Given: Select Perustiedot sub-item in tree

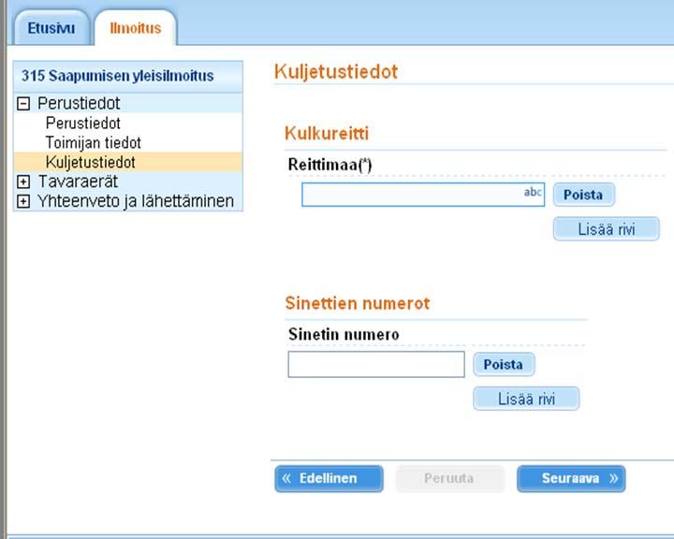Looking at the screenshot, I should click(x=83, y=124).
